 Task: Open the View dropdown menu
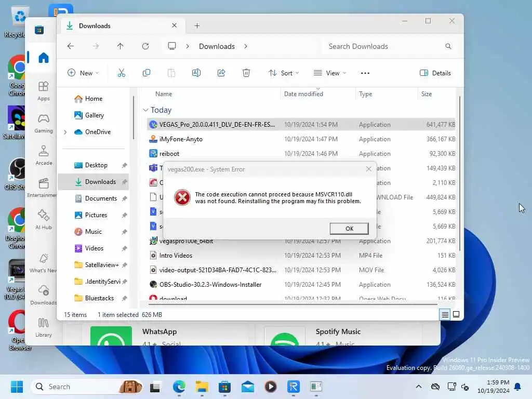coord(330,73)
